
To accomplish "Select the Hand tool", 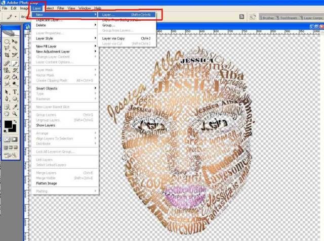I will coord(7,114).
